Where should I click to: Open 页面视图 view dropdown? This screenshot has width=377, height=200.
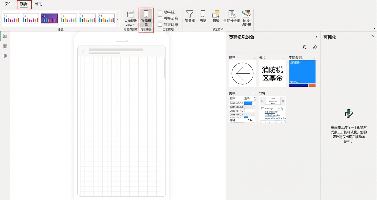(x=131, y=18)
